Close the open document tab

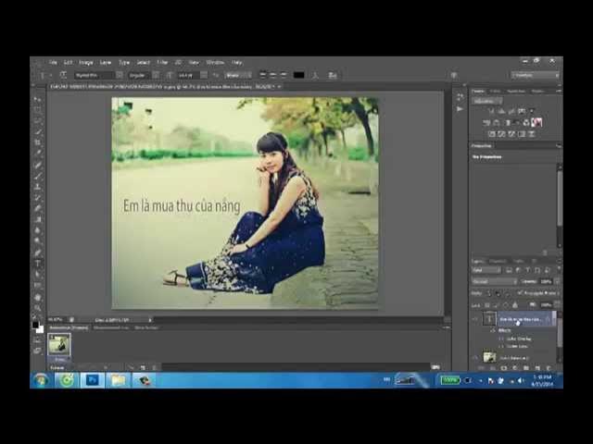(280, 86)
